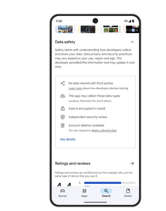This screenshot has height=211, width=166.
Task: Open Ratings and reviews arrow
Action: click(x=132, y=163)
